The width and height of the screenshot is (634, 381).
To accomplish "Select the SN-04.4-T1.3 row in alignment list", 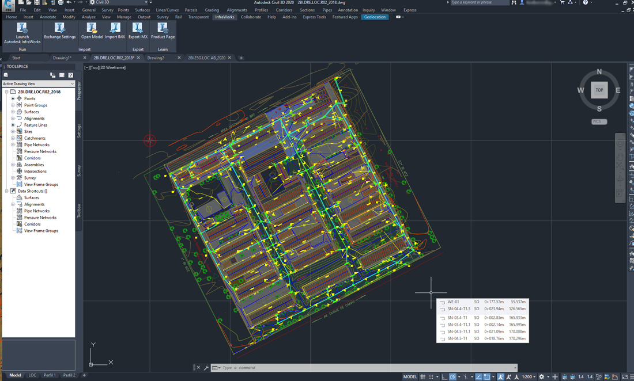I will pos(483,308).
